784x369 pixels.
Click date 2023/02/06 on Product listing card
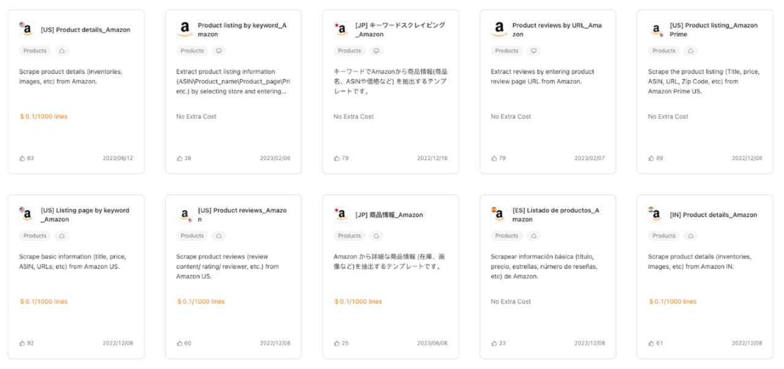pos(275,158)
